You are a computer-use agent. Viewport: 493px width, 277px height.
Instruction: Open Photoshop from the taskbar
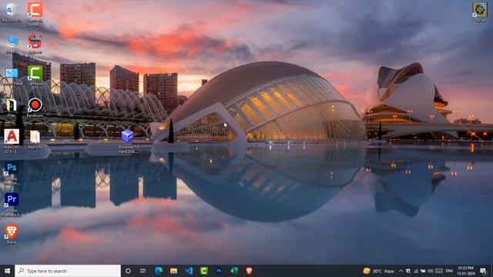point(219,271)
